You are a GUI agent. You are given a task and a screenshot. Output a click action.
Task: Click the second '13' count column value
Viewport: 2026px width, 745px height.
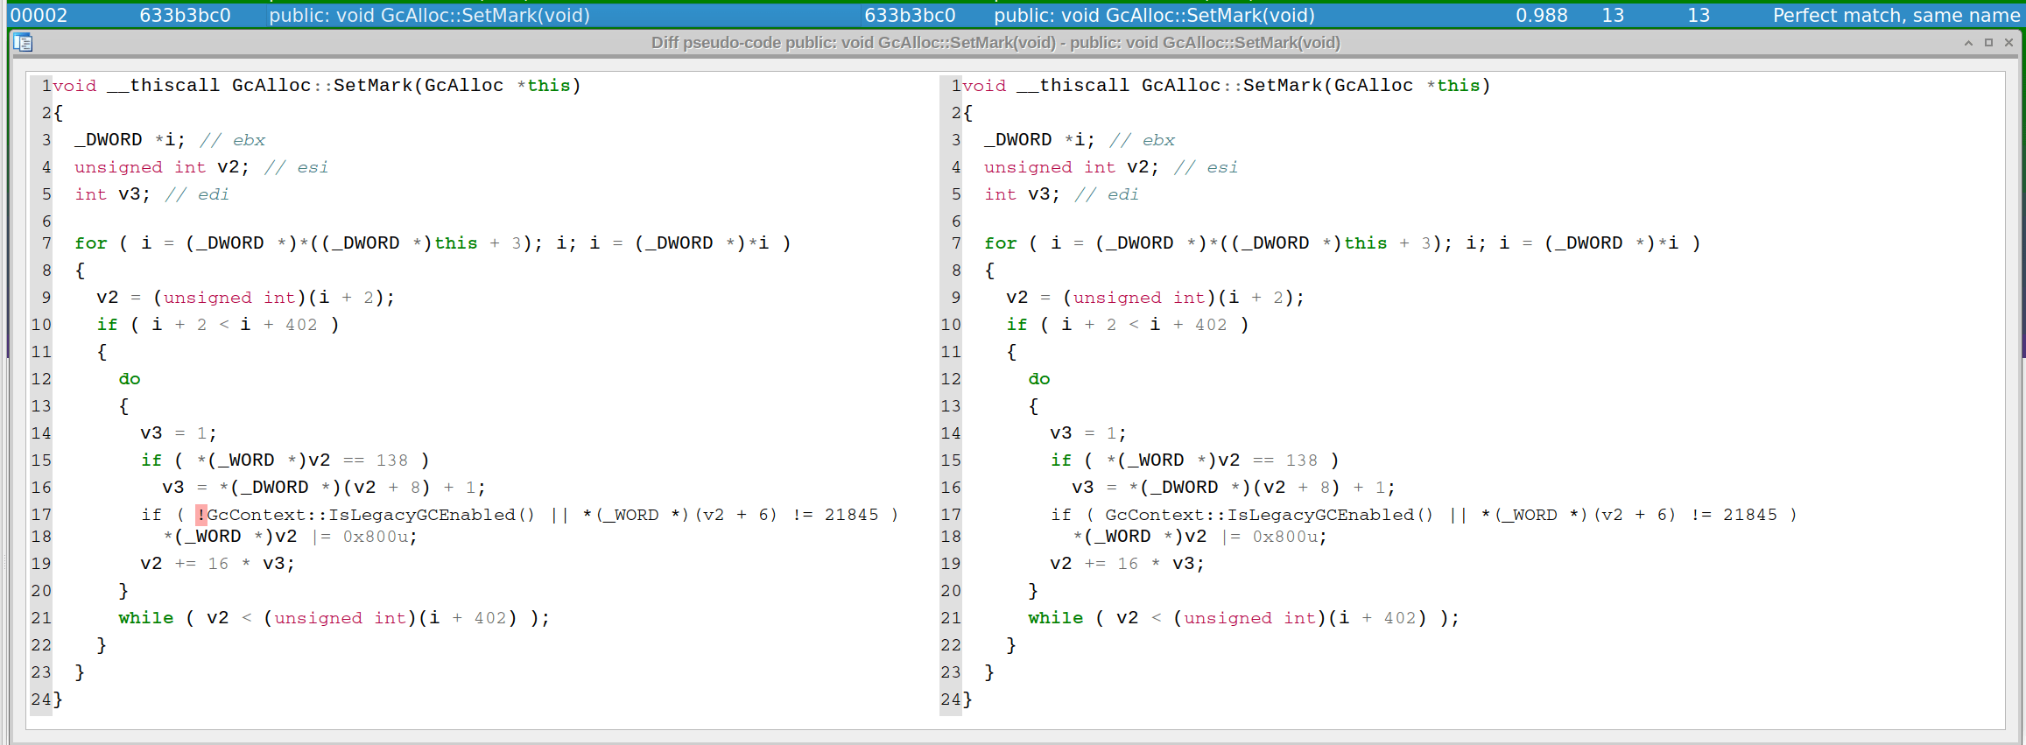(1699, 15)
